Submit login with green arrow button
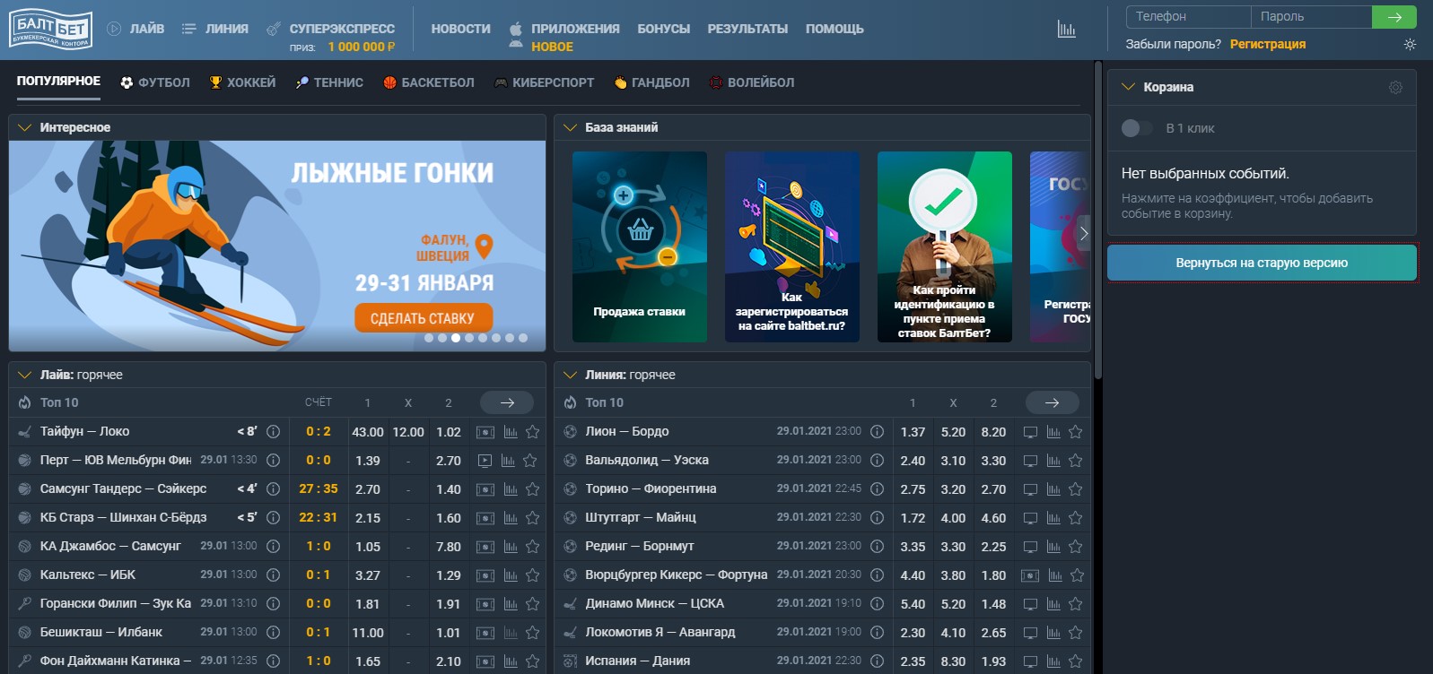The height and width of the screenshot is (674, 1433). tap(1394, 16)
